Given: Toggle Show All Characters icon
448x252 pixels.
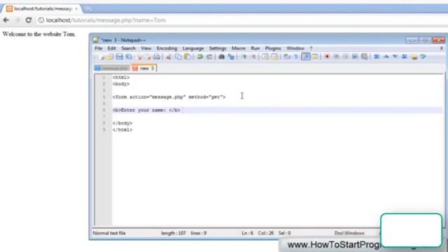Looking at the screenshot, I should tap(296, 57).
